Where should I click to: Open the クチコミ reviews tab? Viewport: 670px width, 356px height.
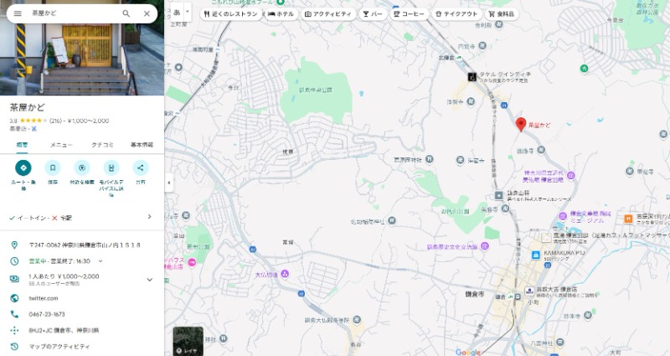pyautogui.click(x=102, y=145)
